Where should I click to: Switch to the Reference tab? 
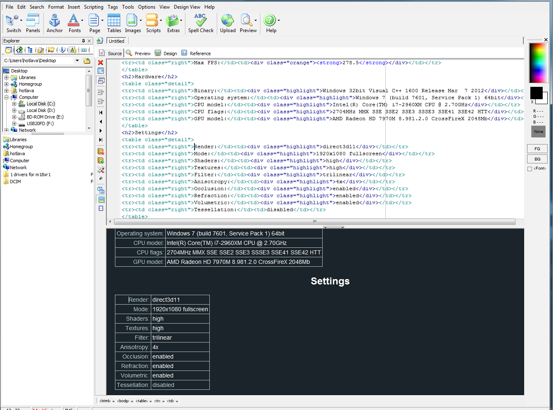[196, 53]
